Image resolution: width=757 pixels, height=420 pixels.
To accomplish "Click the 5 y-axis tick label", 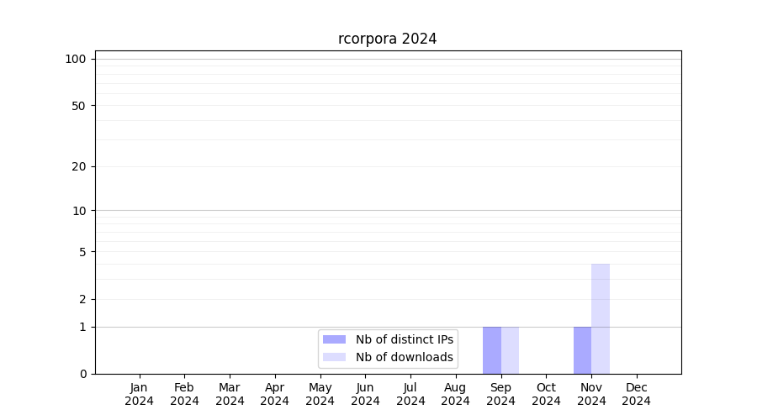I will tap(82, 252).
